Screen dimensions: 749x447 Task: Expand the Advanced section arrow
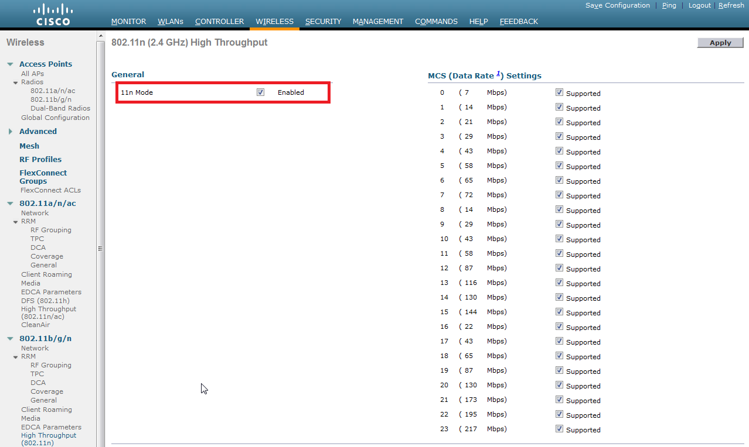(11, 132)
